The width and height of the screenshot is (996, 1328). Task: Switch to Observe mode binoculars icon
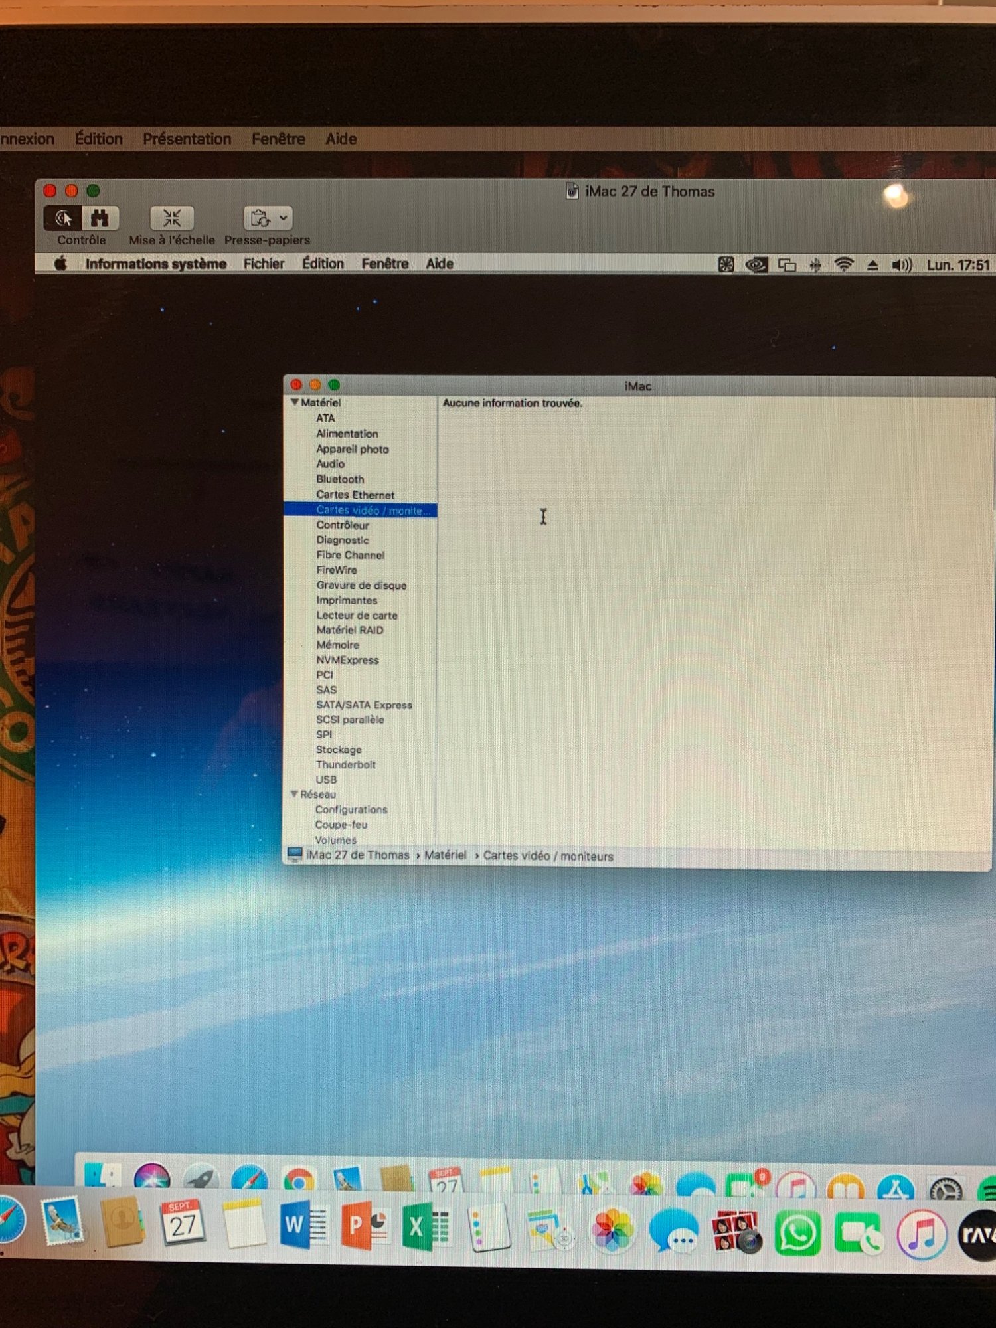pyautogui.click(x=100, y=218)
